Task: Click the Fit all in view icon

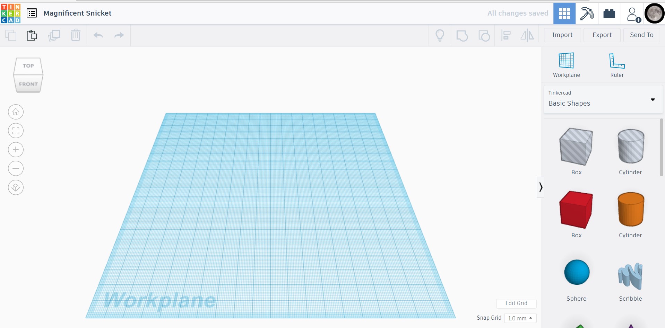Action: point(16,131)
